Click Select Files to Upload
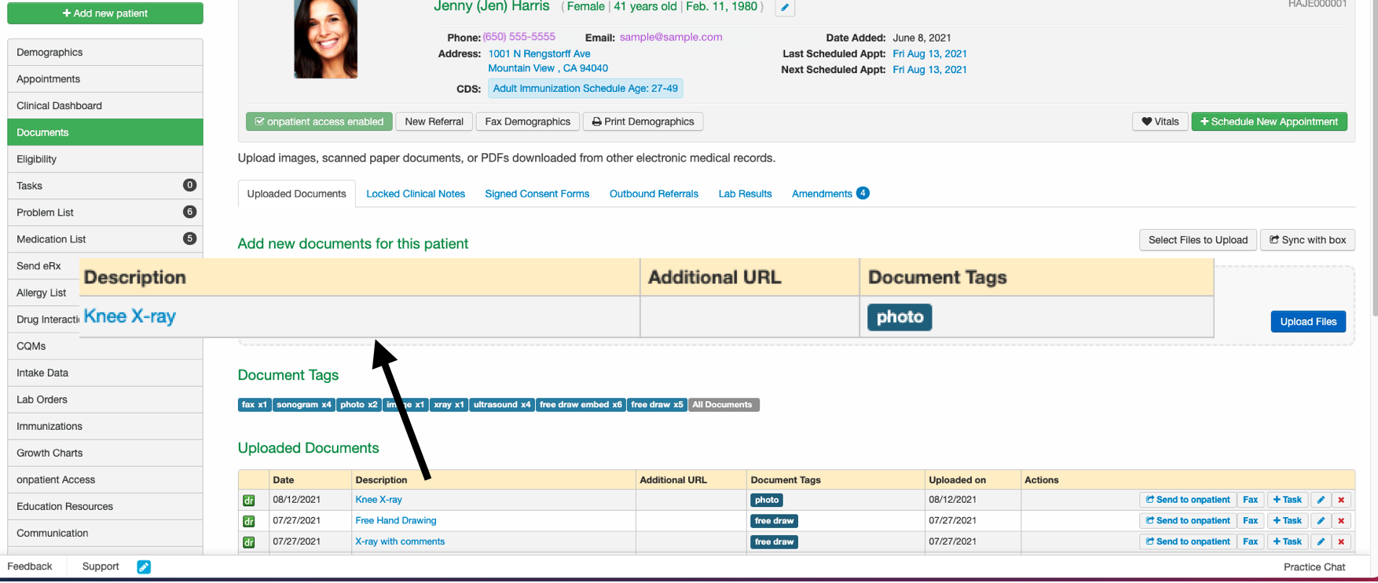Screen dimensions: 1378x583 (1197, 240)
